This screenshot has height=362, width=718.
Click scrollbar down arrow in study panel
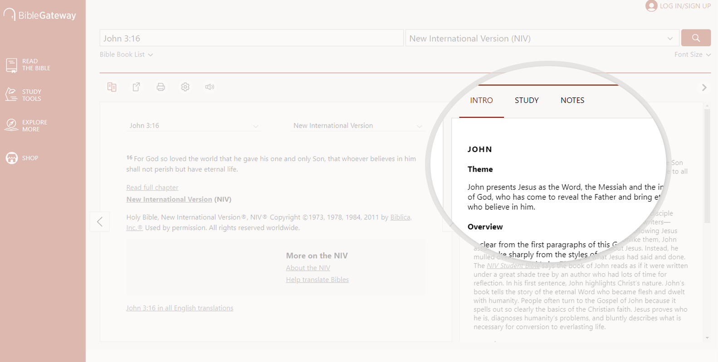[x=707, y=338]
